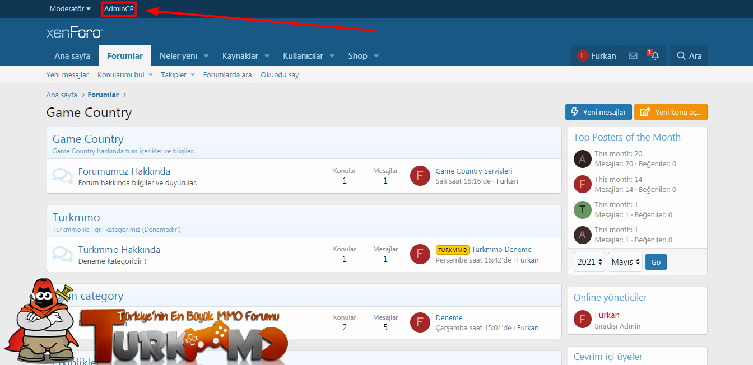Click the Okundu say link

click(280, 75)
